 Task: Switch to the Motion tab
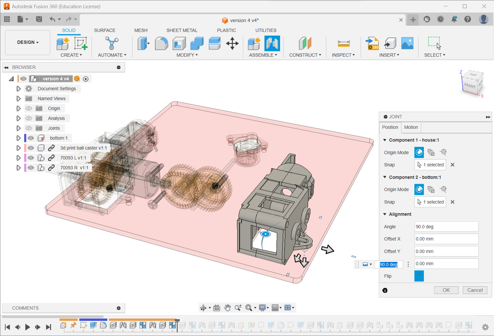point(411,127)
